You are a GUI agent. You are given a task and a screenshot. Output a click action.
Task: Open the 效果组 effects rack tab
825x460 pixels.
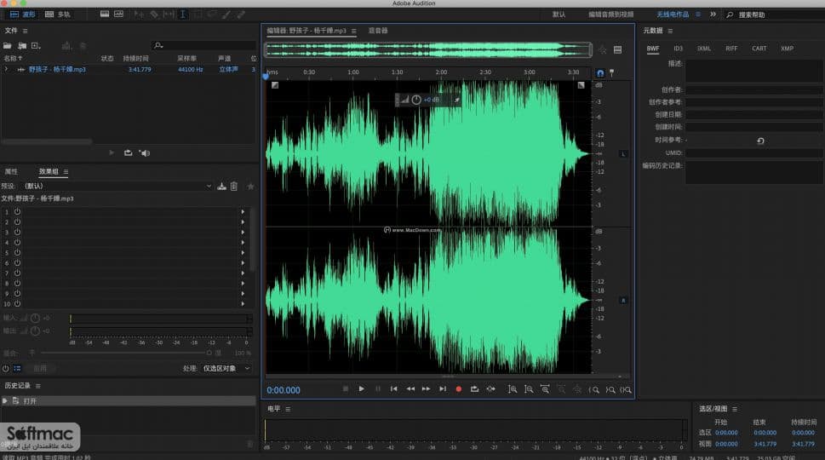pos(49,171)
